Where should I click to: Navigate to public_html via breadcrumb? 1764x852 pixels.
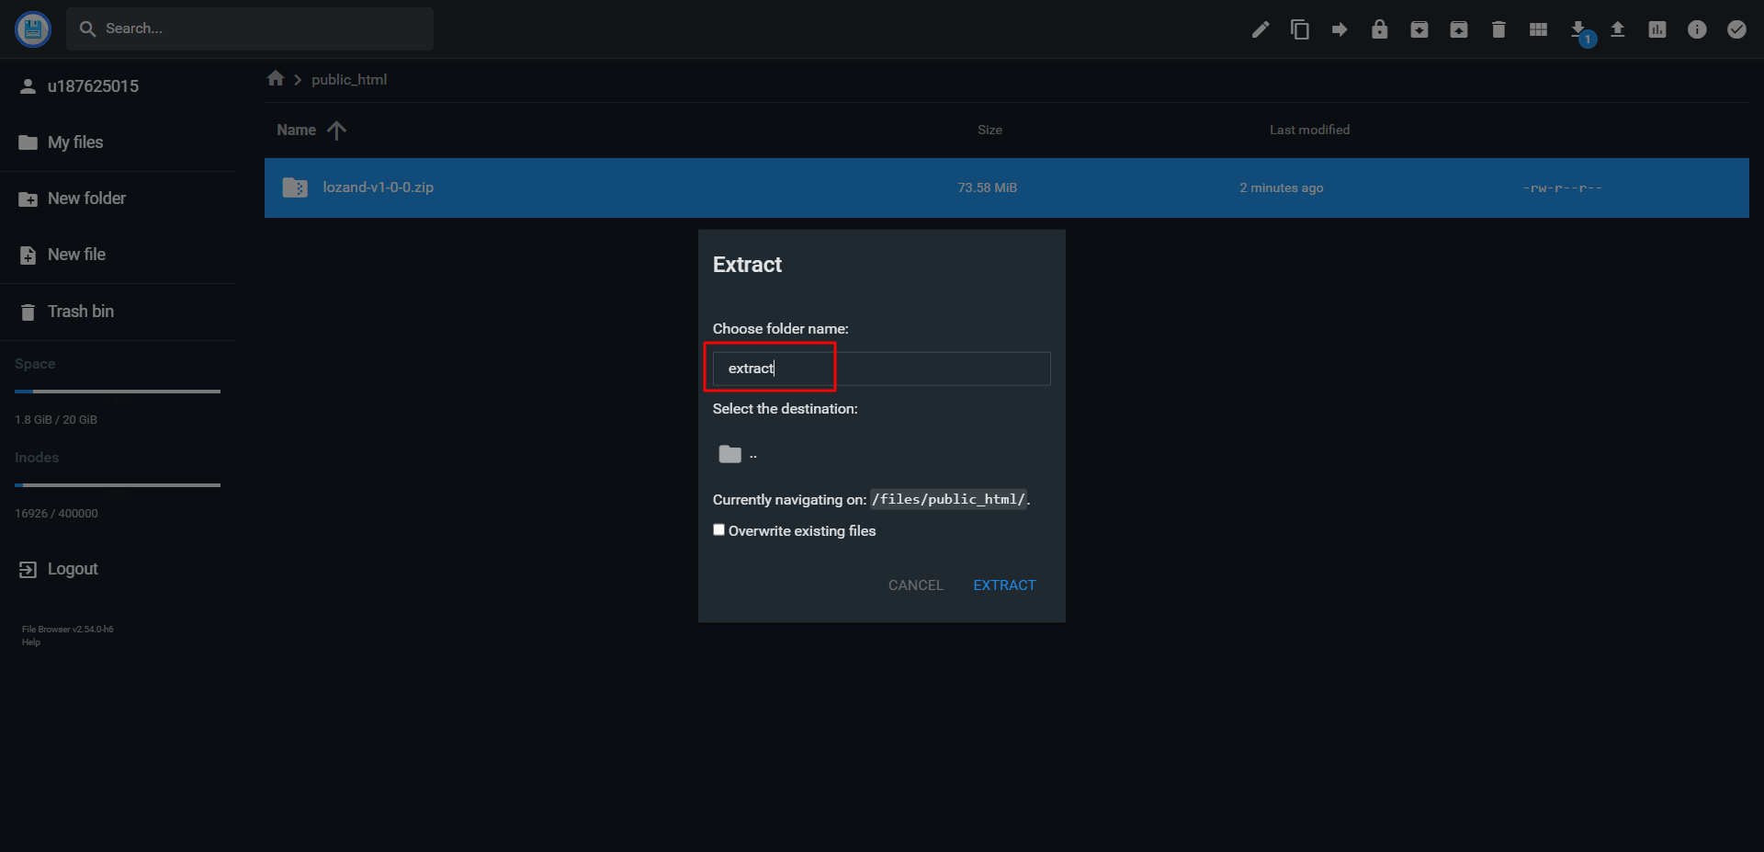click(x=349, y=79)
